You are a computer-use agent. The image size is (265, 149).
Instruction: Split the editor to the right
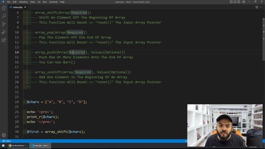tap(257, 7)
